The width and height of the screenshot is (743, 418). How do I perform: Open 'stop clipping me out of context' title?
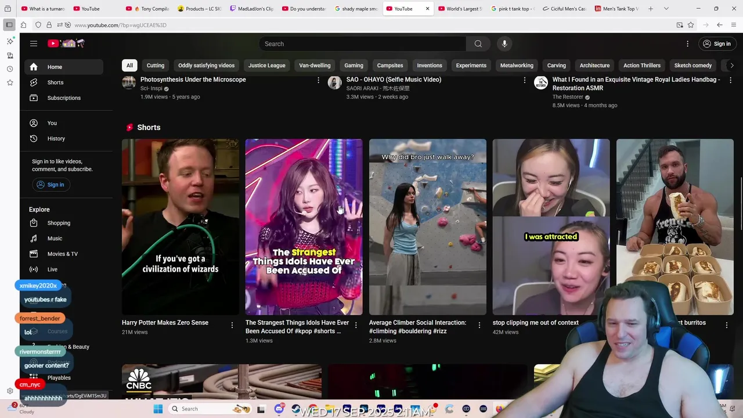pos(535,323)
